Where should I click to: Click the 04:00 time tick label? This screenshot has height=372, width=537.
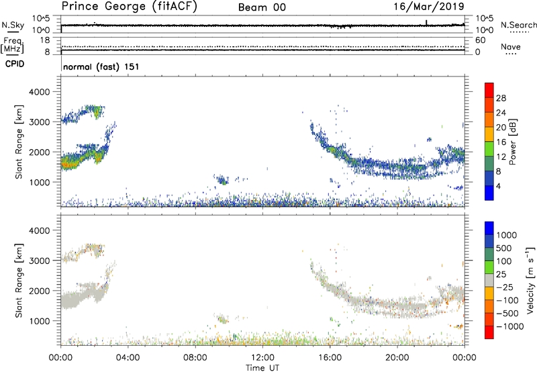click(128, 358)
